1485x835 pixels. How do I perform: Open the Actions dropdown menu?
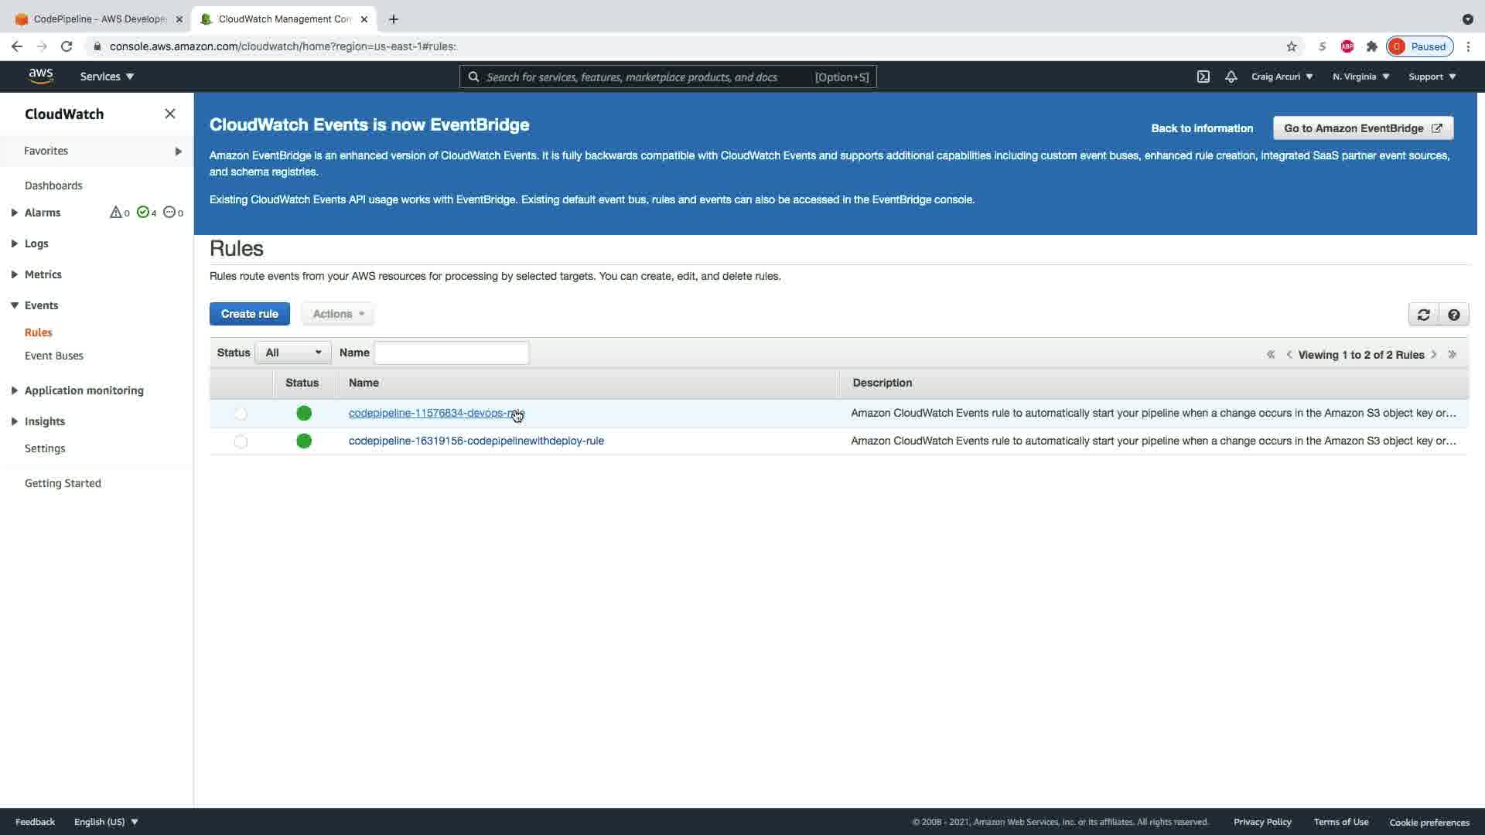[x=338, y=314]
